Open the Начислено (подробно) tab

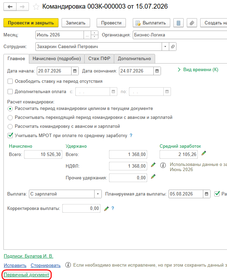[x=57, y=59]
